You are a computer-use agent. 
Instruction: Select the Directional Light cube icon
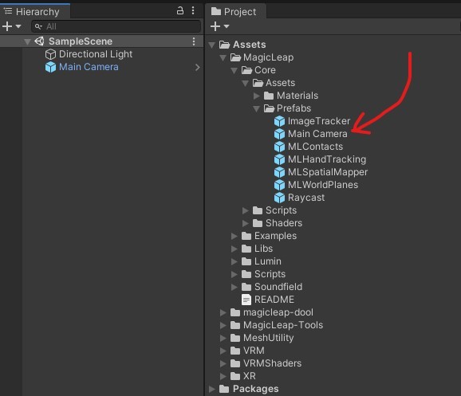50,54
